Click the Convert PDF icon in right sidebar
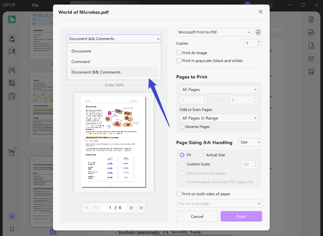The width and height of the screenshot is (323, 236). click(x=311, y=19)
